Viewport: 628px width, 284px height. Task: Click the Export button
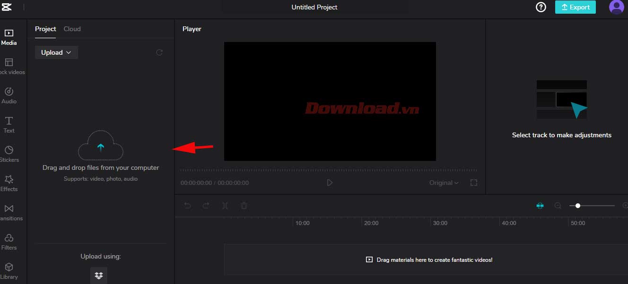point(575,7)
